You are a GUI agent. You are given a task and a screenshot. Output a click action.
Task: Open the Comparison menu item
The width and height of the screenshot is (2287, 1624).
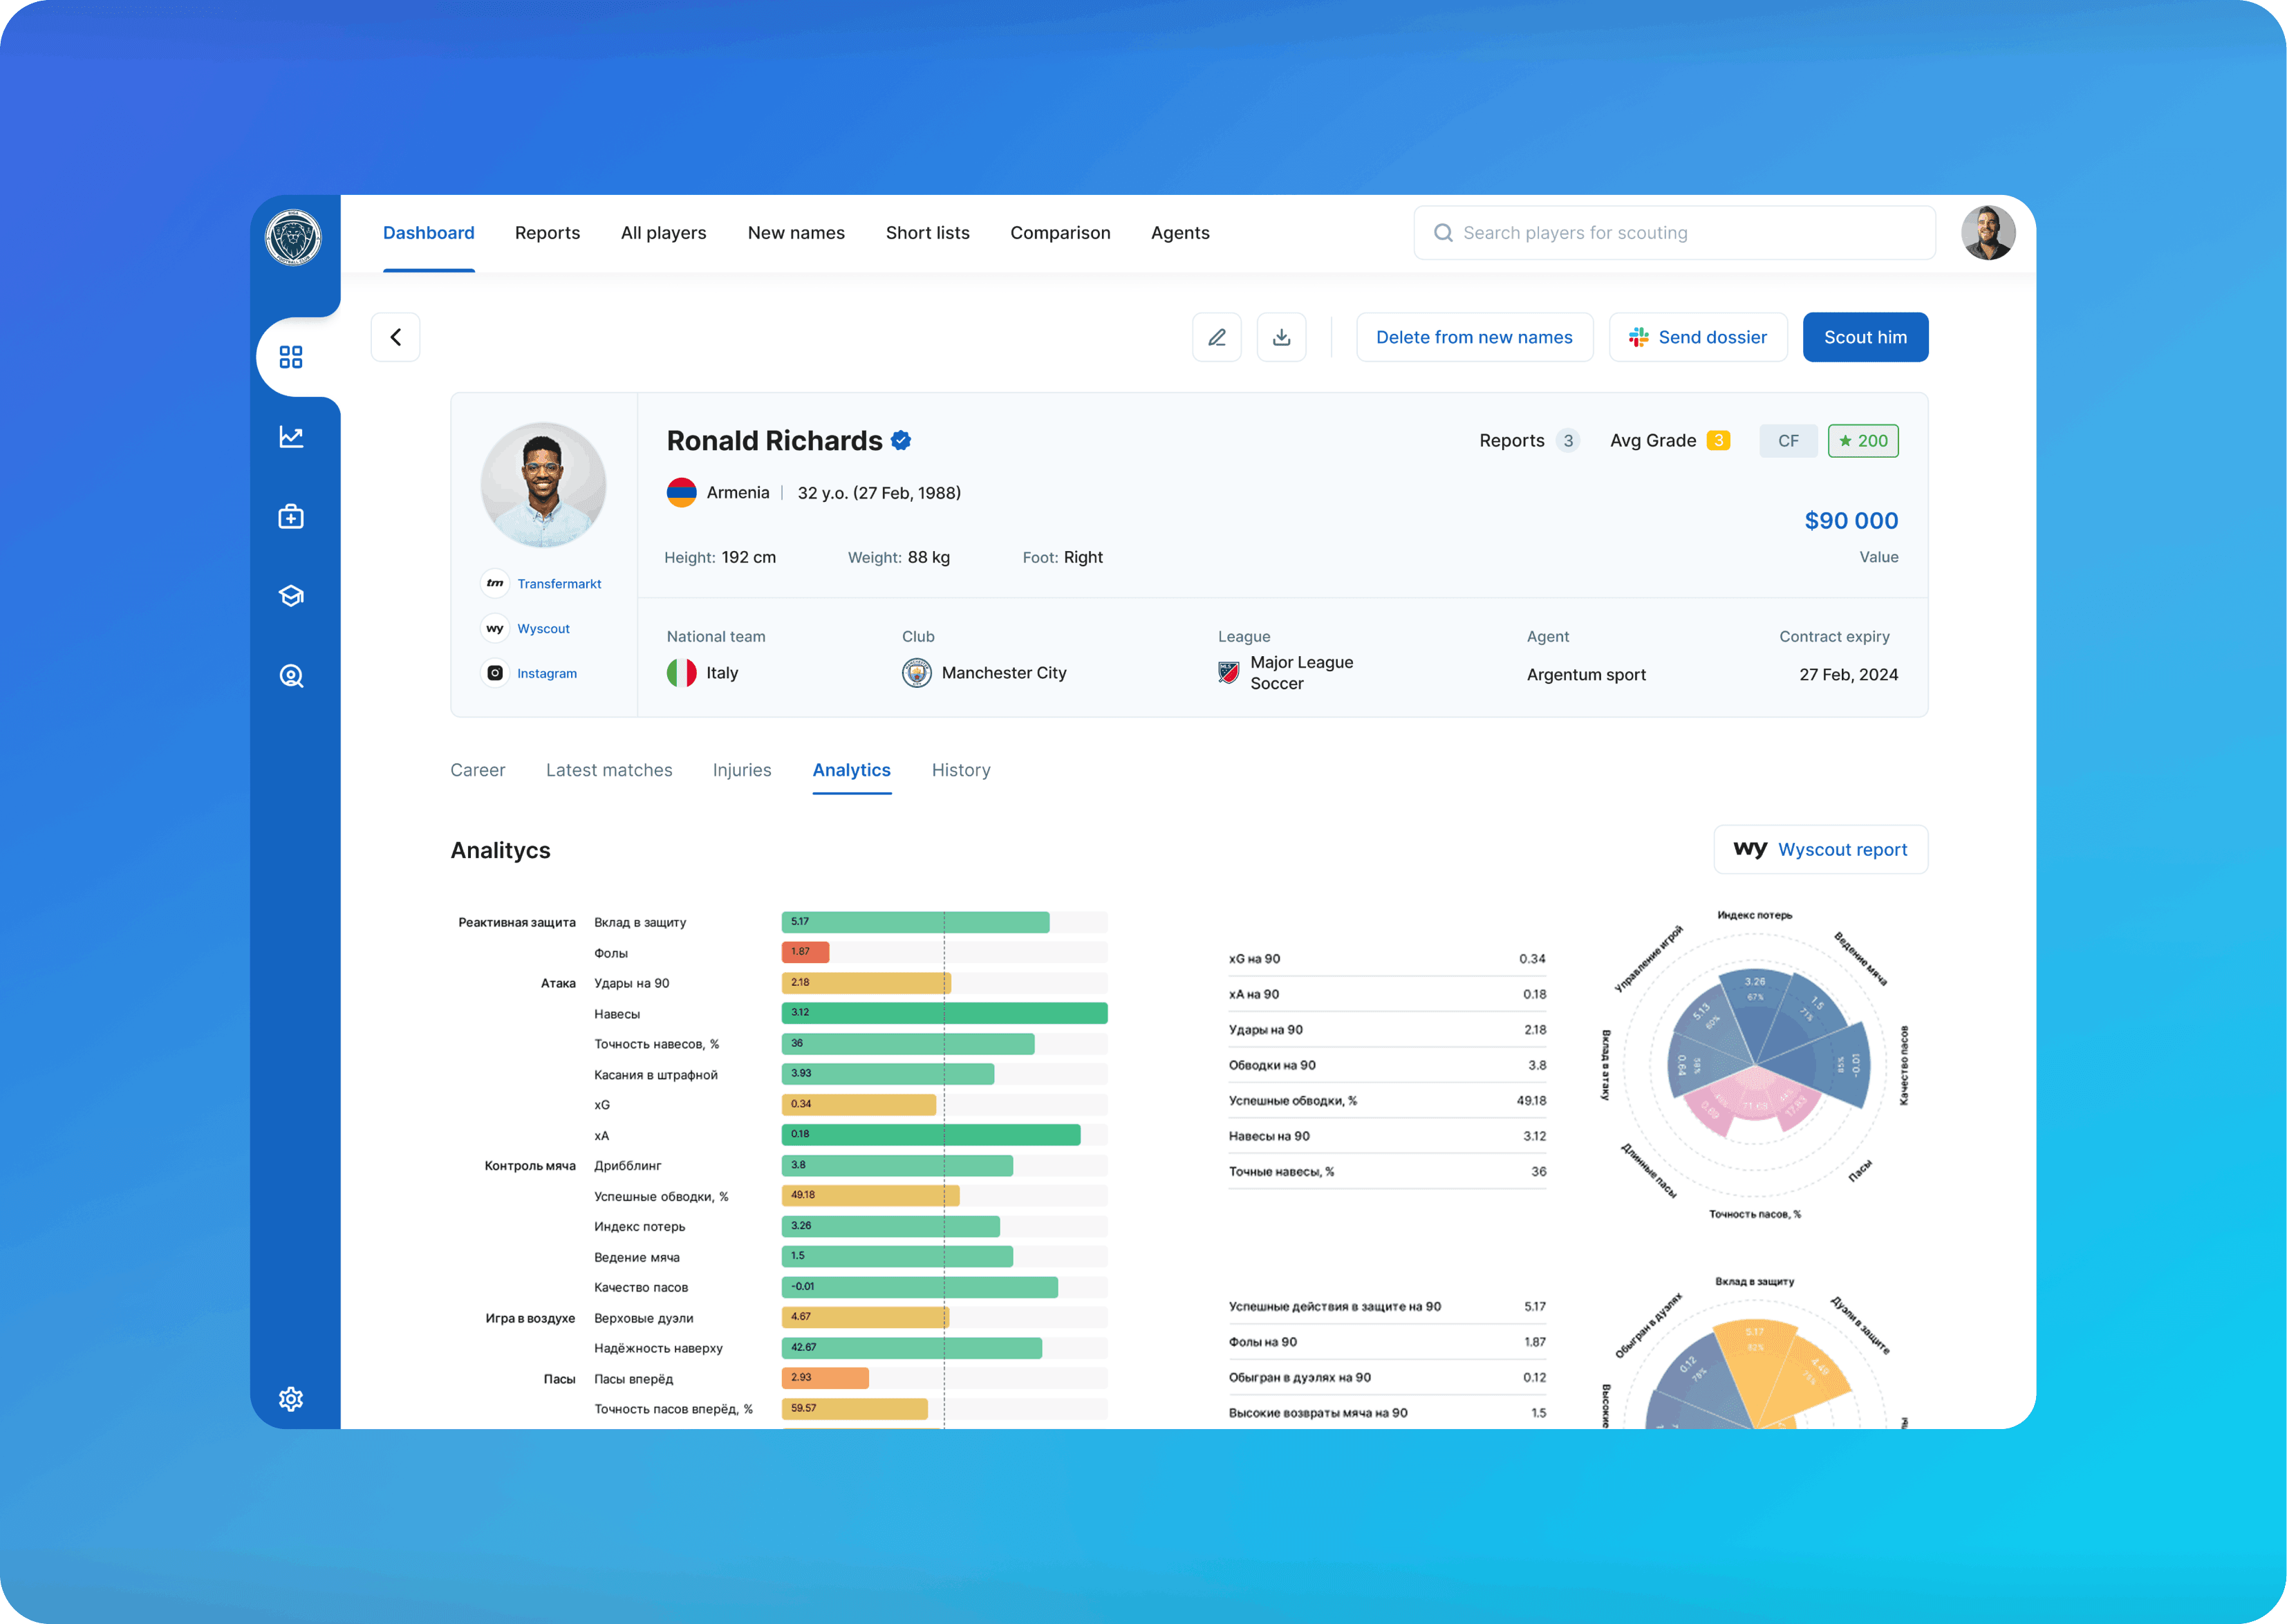pos(1060,233)
